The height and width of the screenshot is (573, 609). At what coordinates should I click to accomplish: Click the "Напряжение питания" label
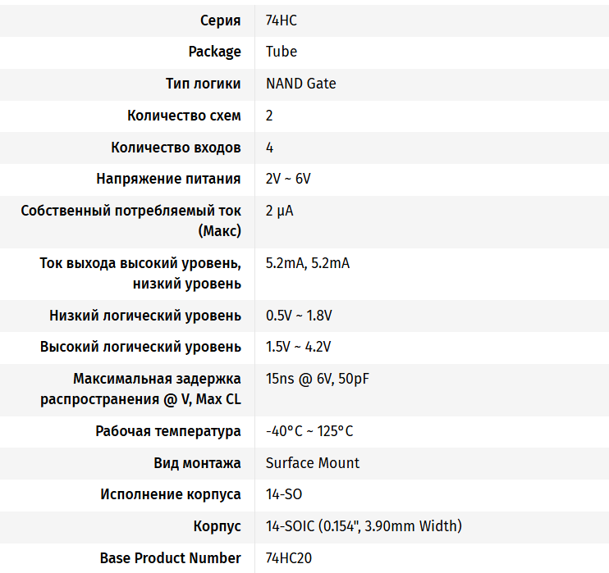coord(168,179)
